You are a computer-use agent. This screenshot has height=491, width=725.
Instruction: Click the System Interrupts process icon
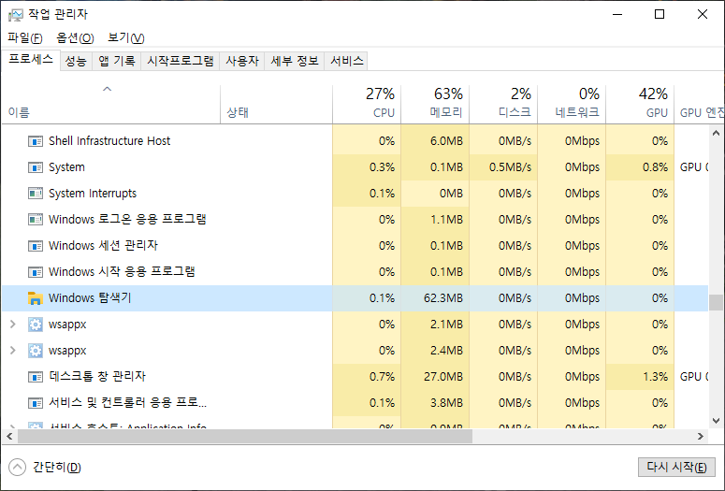click(36, 194)
